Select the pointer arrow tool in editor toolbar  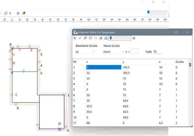coord(75,38)
